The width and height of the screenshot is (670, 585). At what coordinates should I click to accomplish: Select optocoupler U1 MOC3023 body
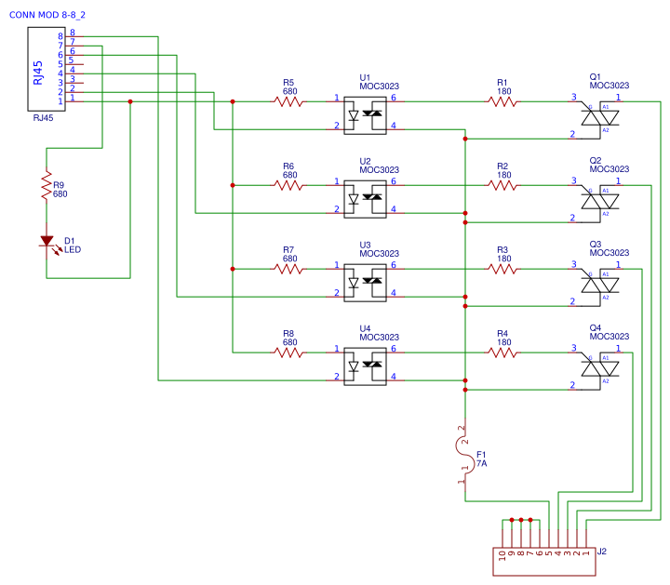click(x=366, y=115)
